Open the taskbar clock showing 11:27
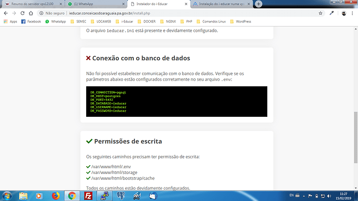Screen dimensions: 358x201 coord(343,196)
